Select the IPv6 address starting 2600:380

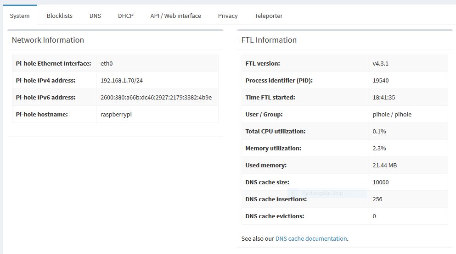click(x=156, y=98)
